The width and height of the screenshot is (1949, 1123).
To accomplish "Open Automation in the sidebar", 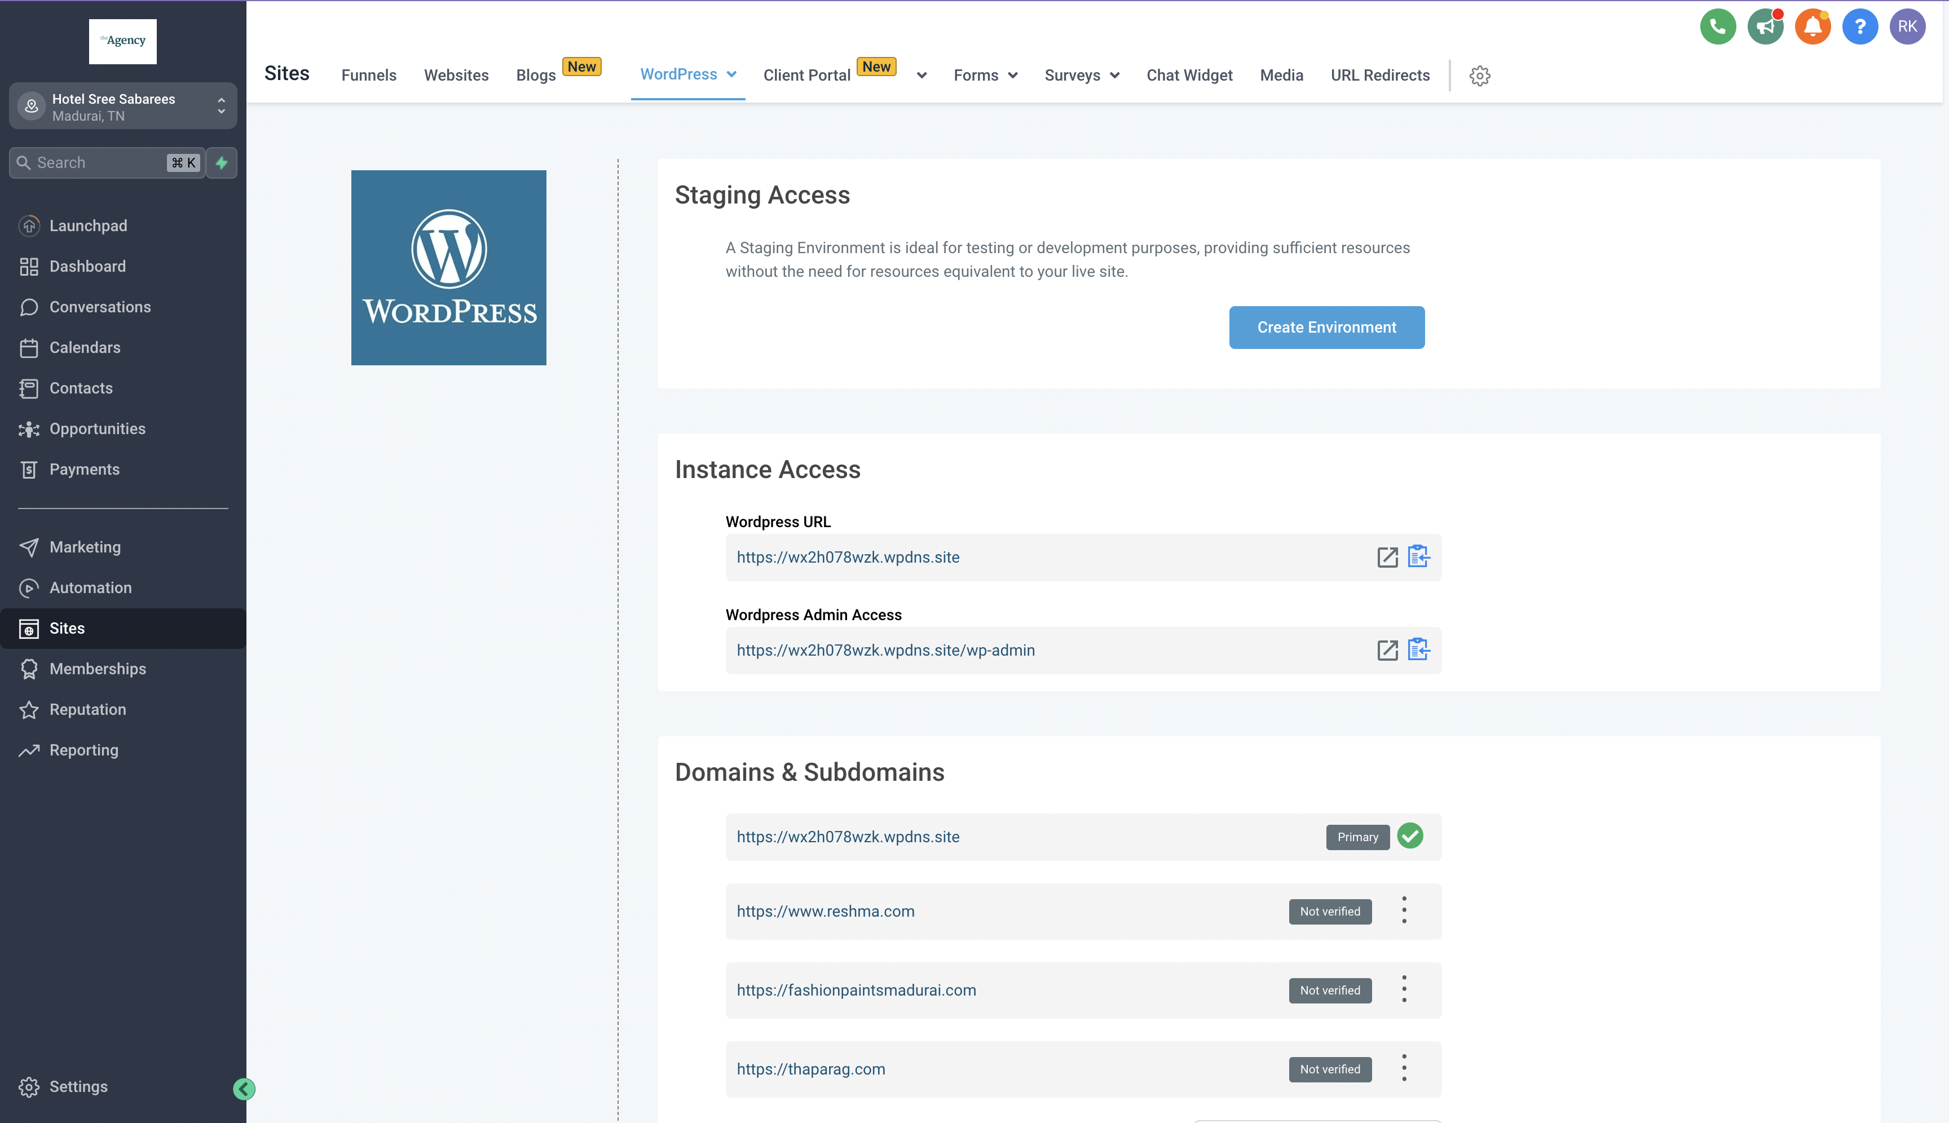I will click(x=90, y=588).
